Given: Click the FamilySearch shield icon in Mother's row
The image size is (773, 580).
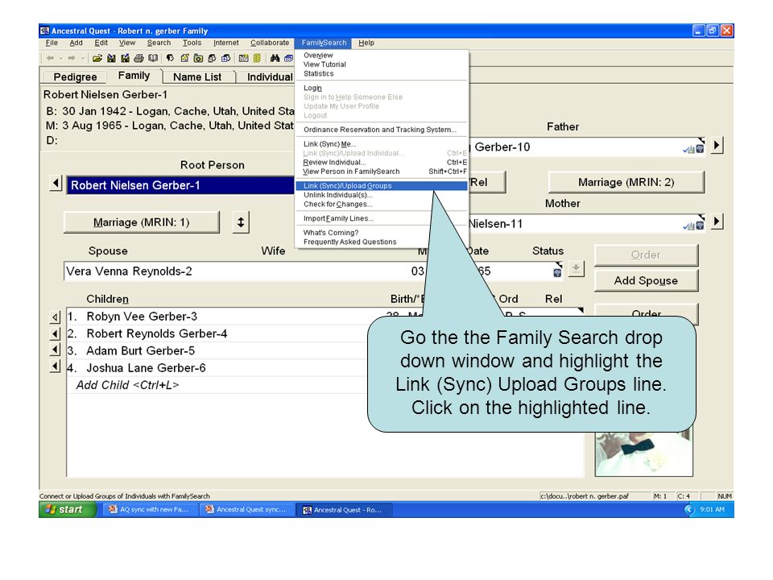Looking at the screenshot, I should tap(700, 225).
